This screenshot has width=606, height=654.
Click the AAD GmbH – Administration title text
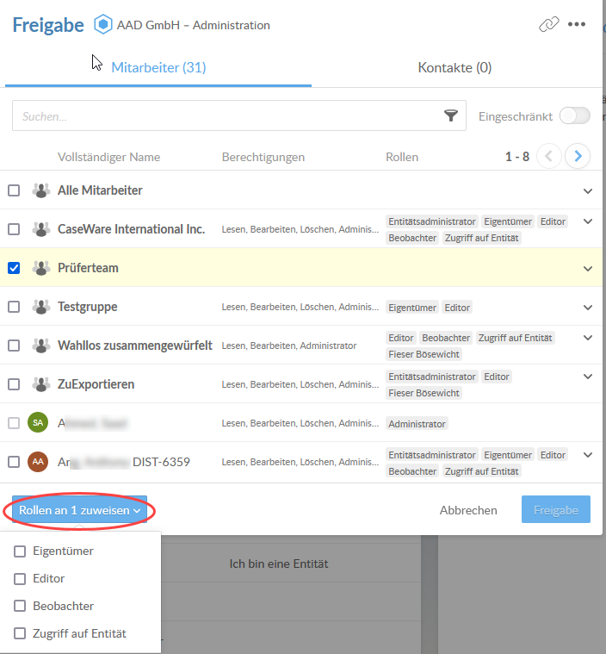(194, 25)
